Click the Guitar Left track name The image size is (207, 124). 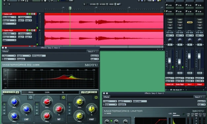pyautogui.click(x=8, y=14)
